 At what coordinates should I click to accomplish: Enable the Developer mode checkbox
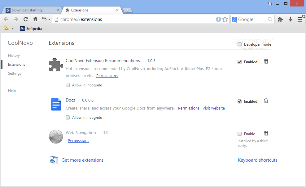[x=239, y=44]
